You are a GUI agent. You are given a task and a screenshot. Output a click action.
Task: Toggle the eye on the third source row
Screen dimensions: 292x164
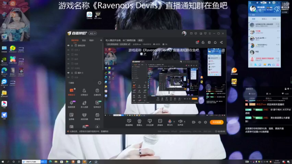tap(68, 54)
